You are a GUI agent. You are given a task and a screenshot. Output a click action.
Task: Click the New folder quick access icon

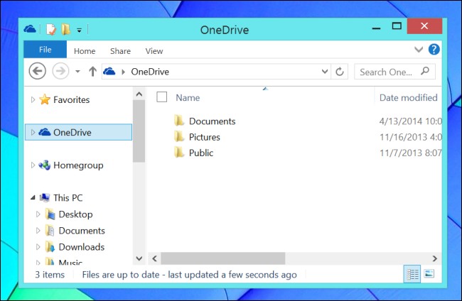pos(65,29)
